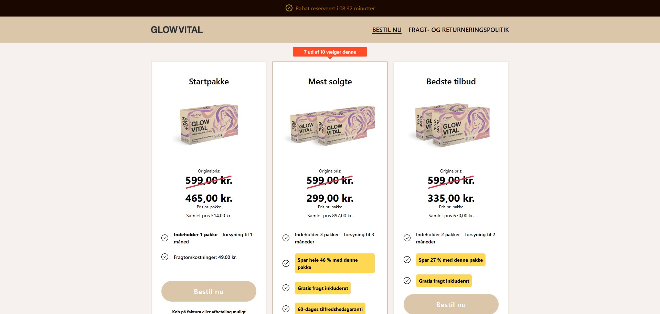Click the GLOWVITAL logo

pos(177,30)
